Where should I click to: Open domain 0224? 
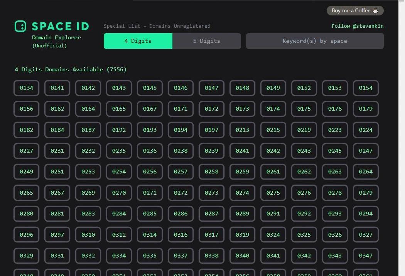pyautogui.click(x=366, y=130)
